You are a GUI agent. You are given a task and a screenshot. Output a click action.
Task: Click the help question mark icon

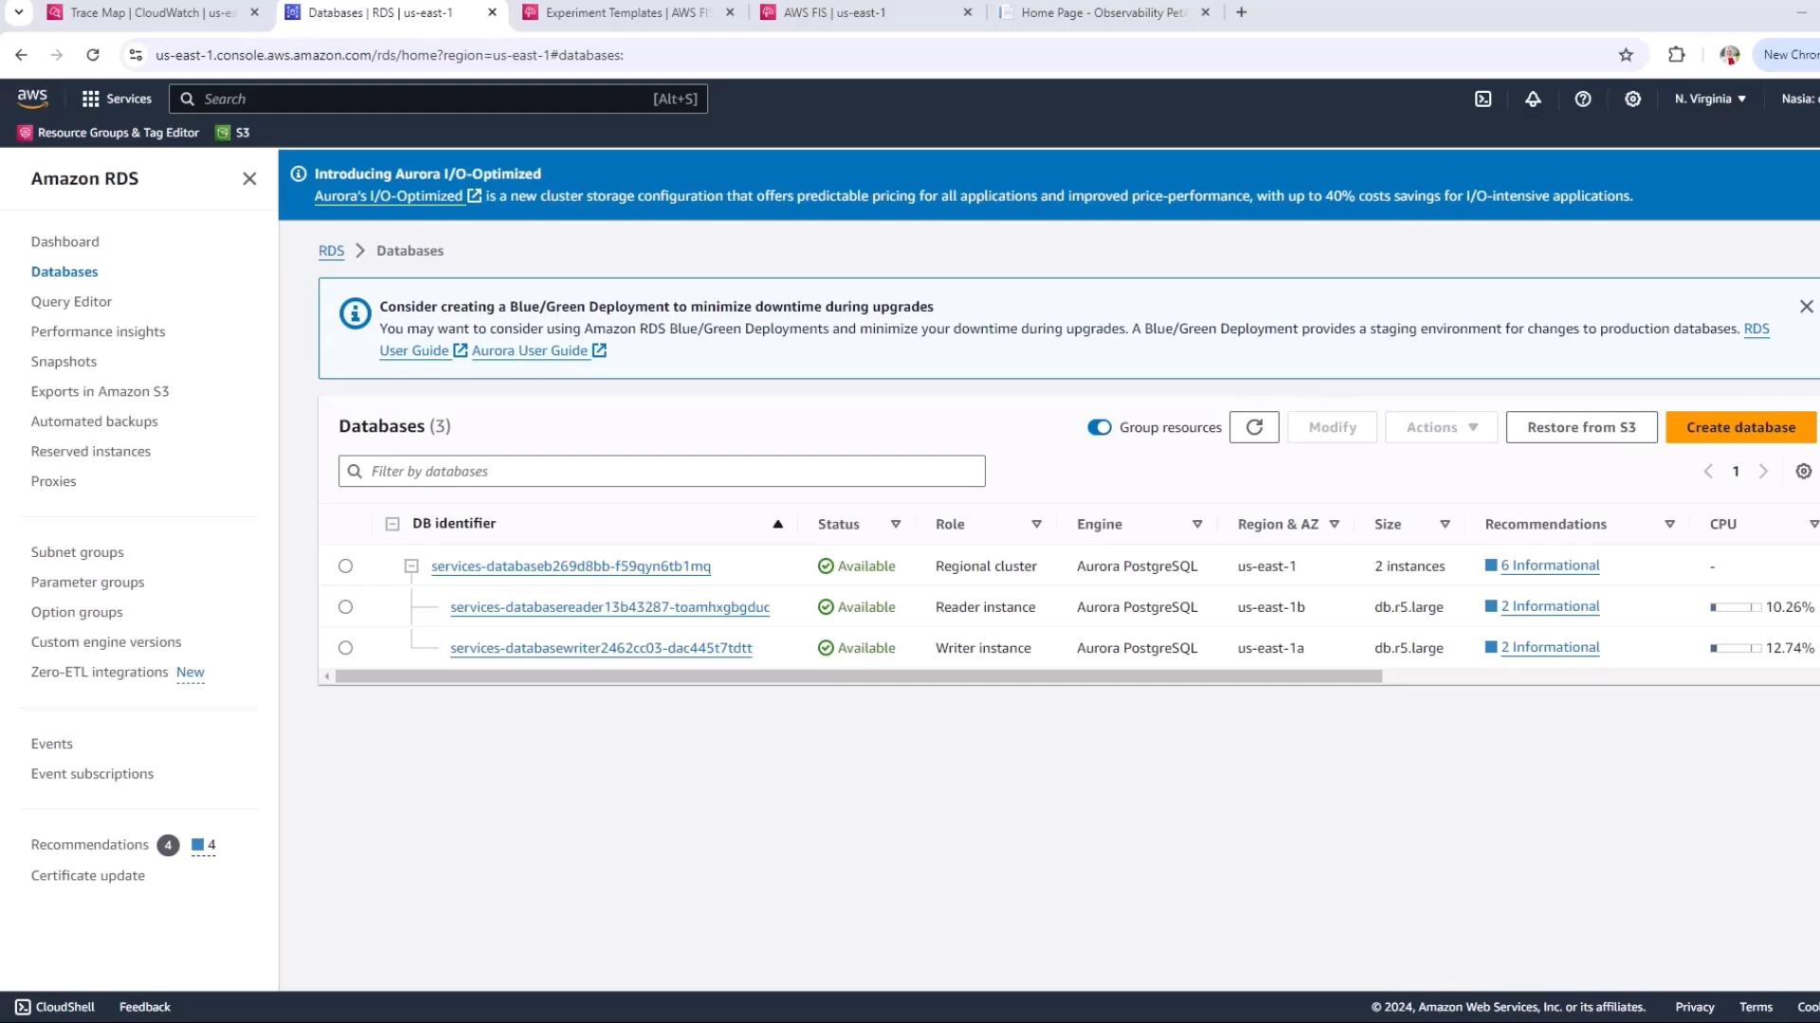pos(1583,99)
